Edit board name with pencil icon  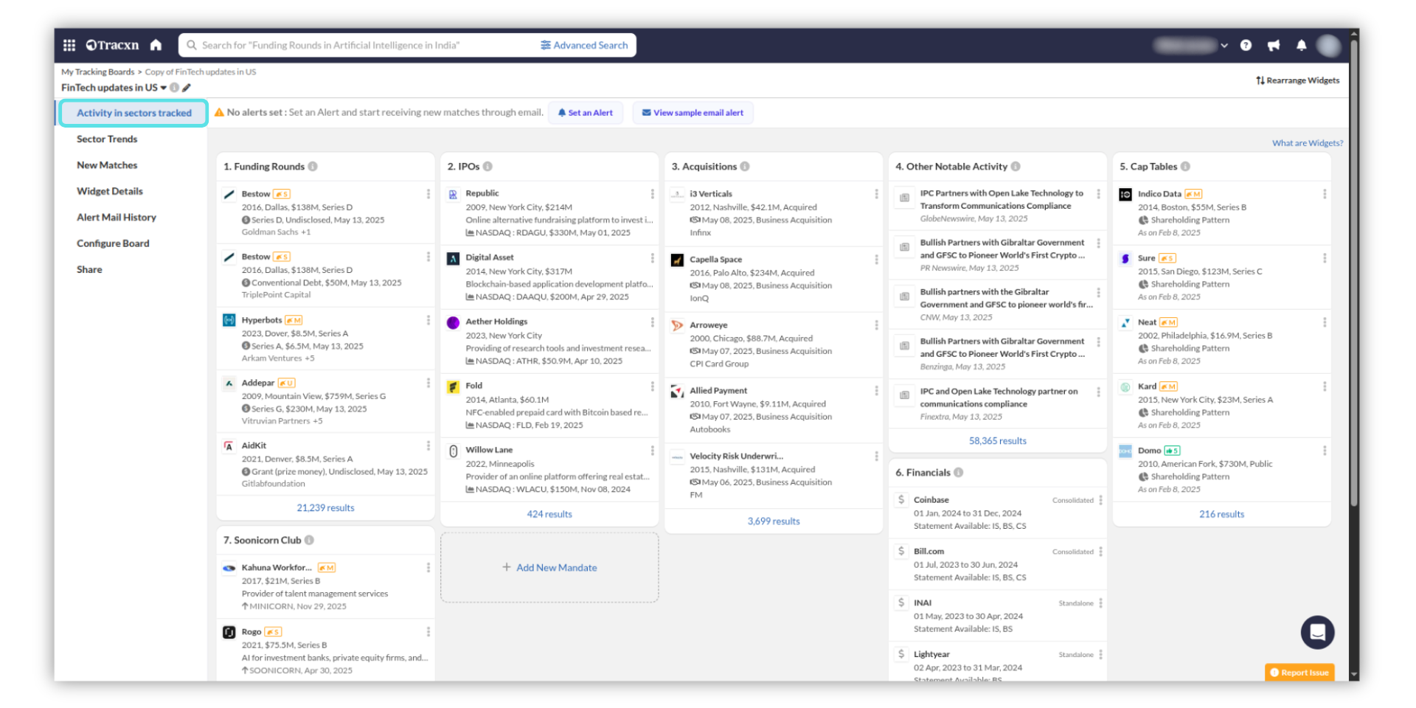187,88
